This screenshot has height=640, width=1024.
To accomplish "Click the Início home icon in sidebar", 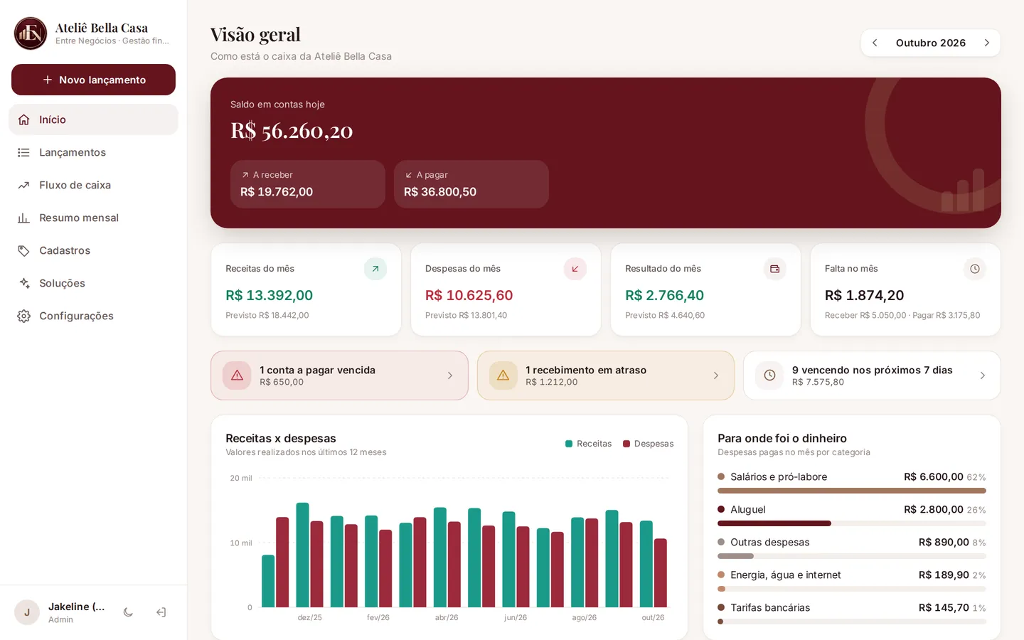I will [x=24, y=119].
